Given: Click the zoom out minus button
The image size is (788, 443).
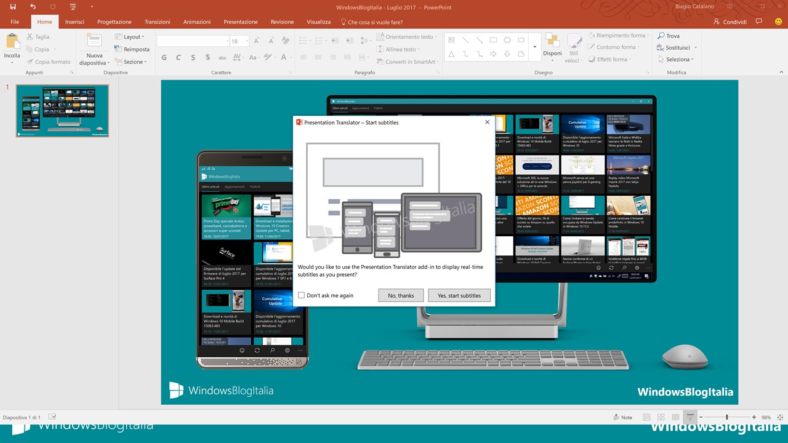Looking at the screenshot, I should pyautogui.click(x=701, y=417).
